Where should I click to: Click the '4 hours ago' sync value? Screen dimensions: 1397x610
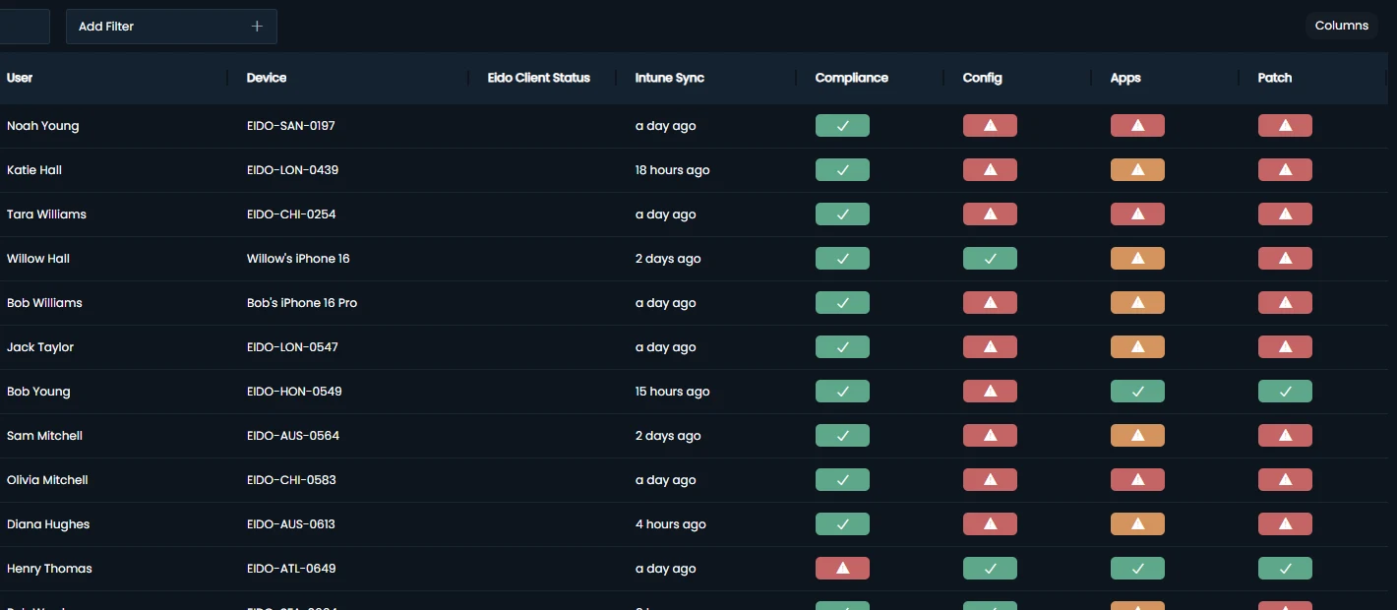(671, 524)
